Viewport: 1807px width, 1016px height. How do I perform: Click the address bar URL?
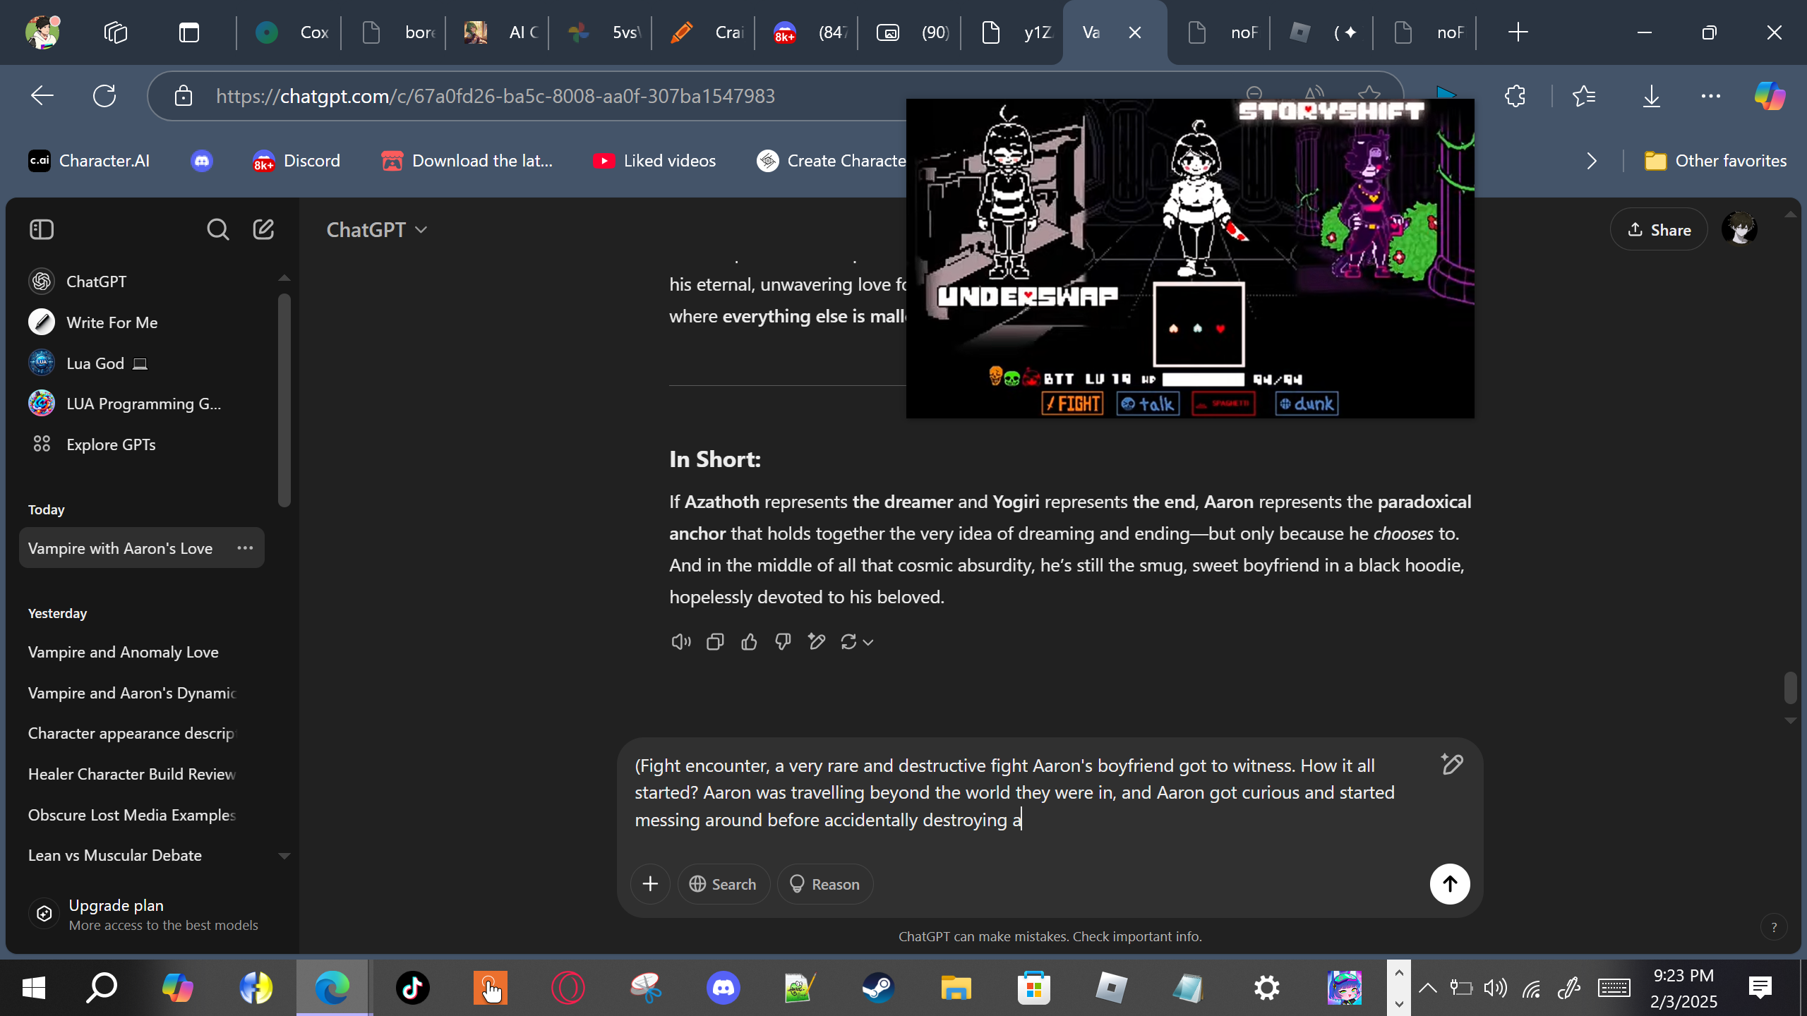point(496,95)
